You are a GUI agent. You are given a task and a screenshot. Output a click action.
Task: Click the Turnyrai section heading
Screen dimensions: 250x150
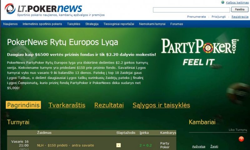click(18, 122)
